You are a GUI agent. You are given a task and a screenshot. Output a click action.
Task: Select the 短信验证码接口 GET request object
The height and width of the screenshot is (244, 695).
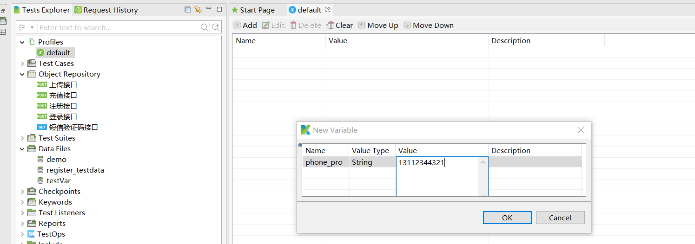pyautogui.click(x=73, y=128)
